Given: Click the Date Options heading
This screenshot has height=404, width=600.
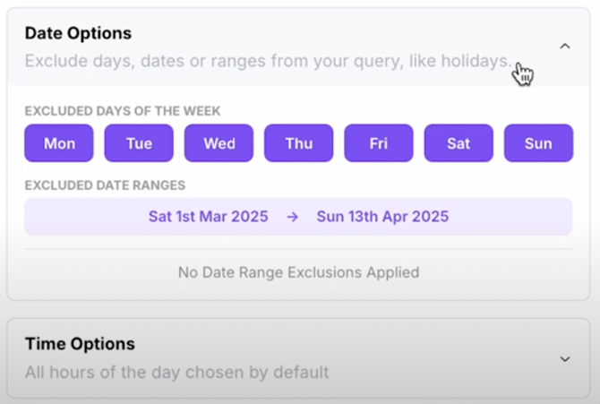Looking at the screenshot, I should tap(78, 33).
